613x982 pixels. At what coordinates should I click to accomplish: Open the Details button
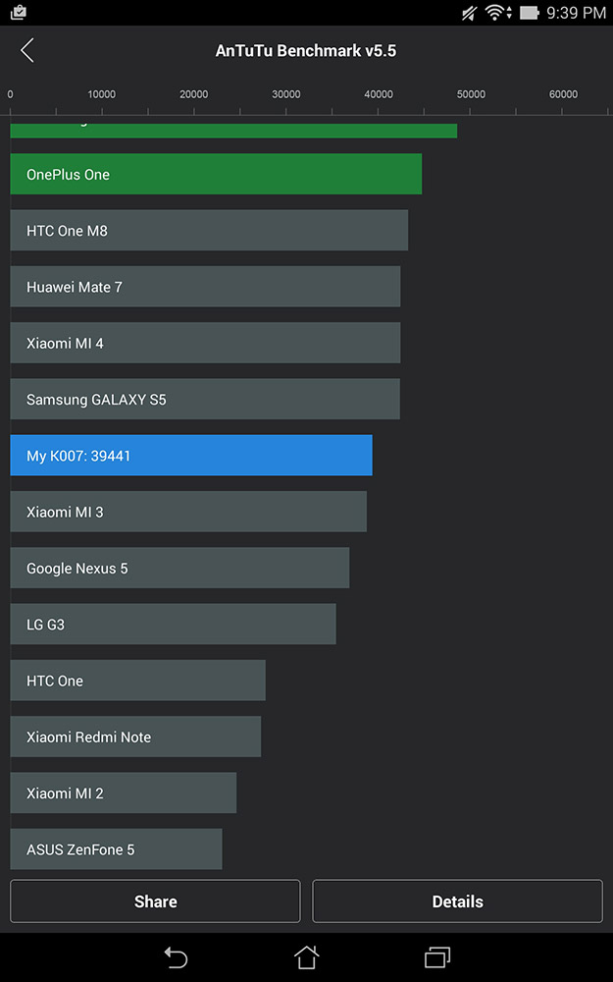[x=457, y=901]
